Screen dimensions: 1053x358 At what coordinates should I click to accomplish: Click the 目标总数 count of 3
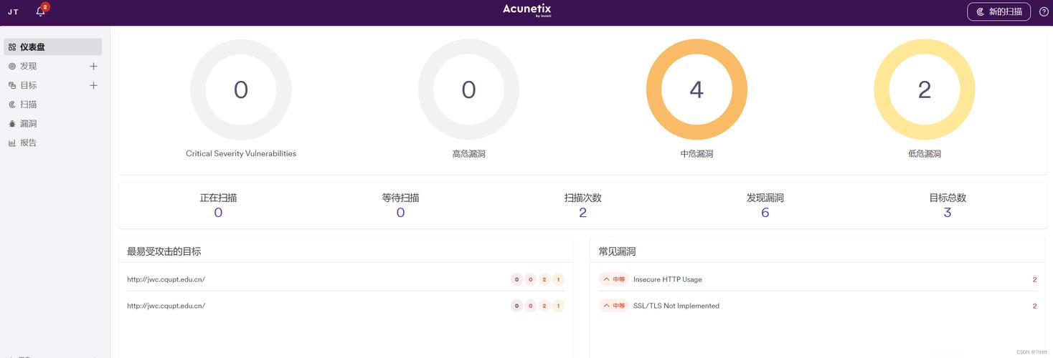coord(947,213)
